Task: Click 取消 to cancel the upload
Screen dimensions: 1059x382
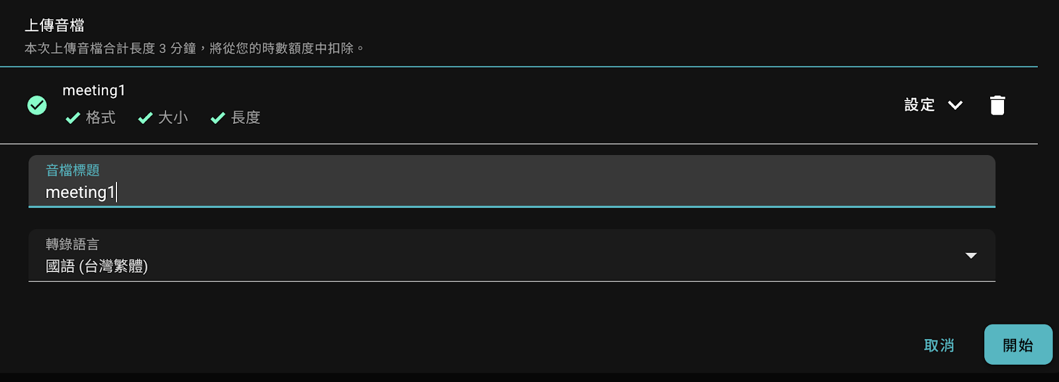Action: click(938, 345)
